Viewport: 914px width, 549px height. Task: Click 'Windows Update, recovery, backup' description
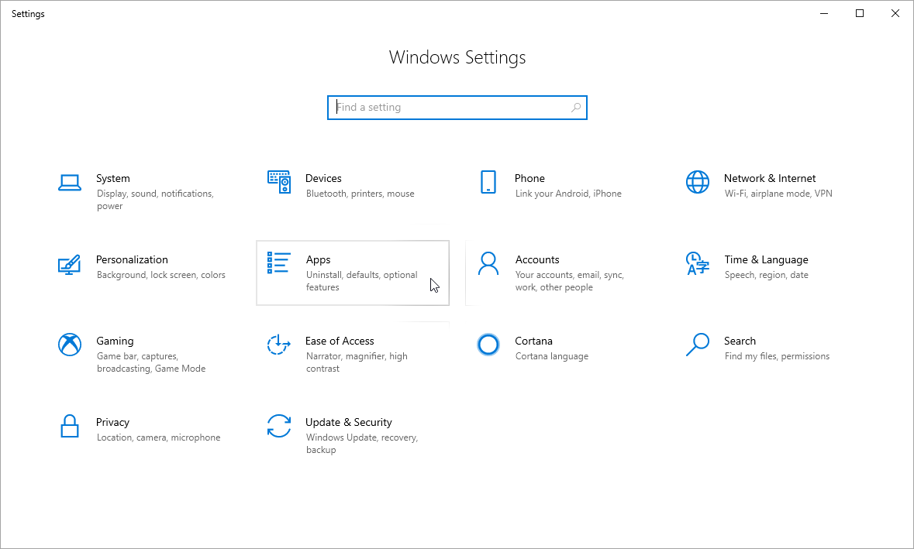[362, 444]
